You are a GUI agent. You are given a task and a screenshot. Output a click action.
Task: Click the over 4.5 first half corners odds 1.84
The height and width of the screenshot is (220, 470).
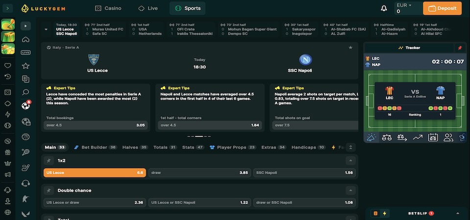pos(210,125)
